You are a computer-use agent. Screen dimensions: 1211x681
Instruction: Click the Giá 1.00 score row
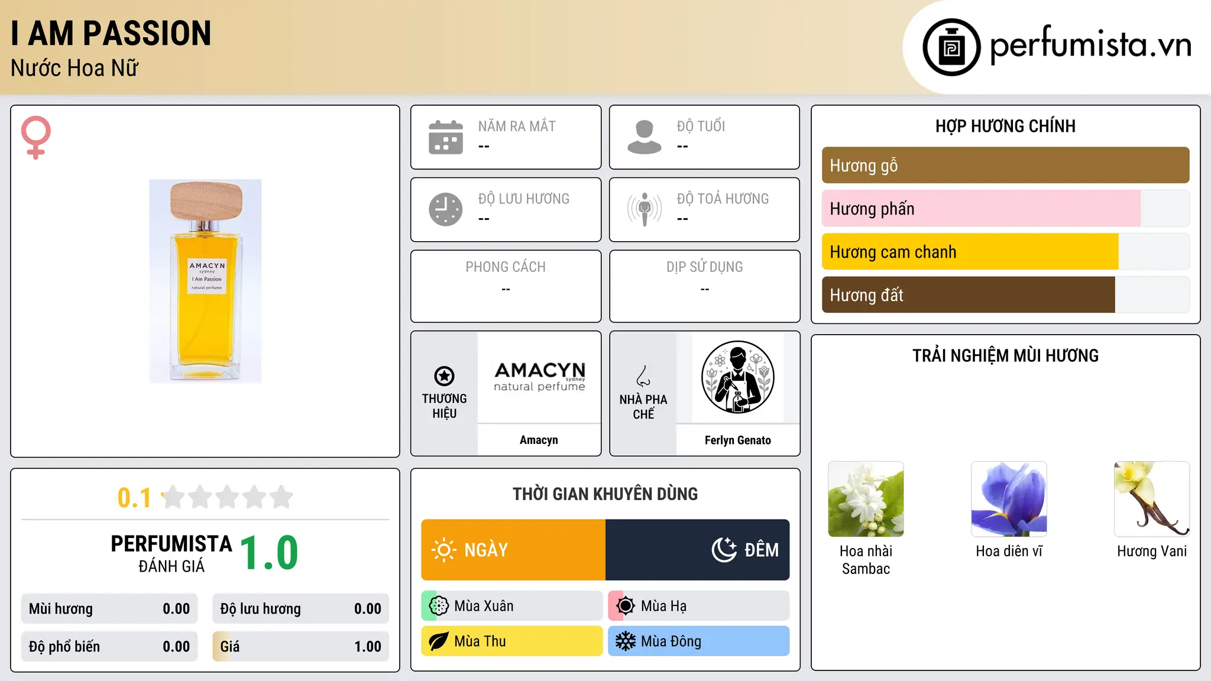(x=301, y=647)
